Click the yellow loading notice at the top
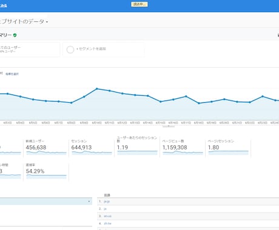The image size is (279, 230). (139, 4)
